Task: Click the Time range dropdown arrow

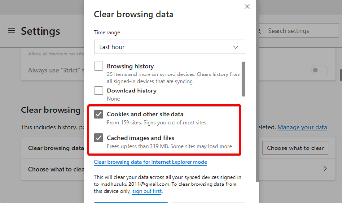Action: click(x=236, y=47)
